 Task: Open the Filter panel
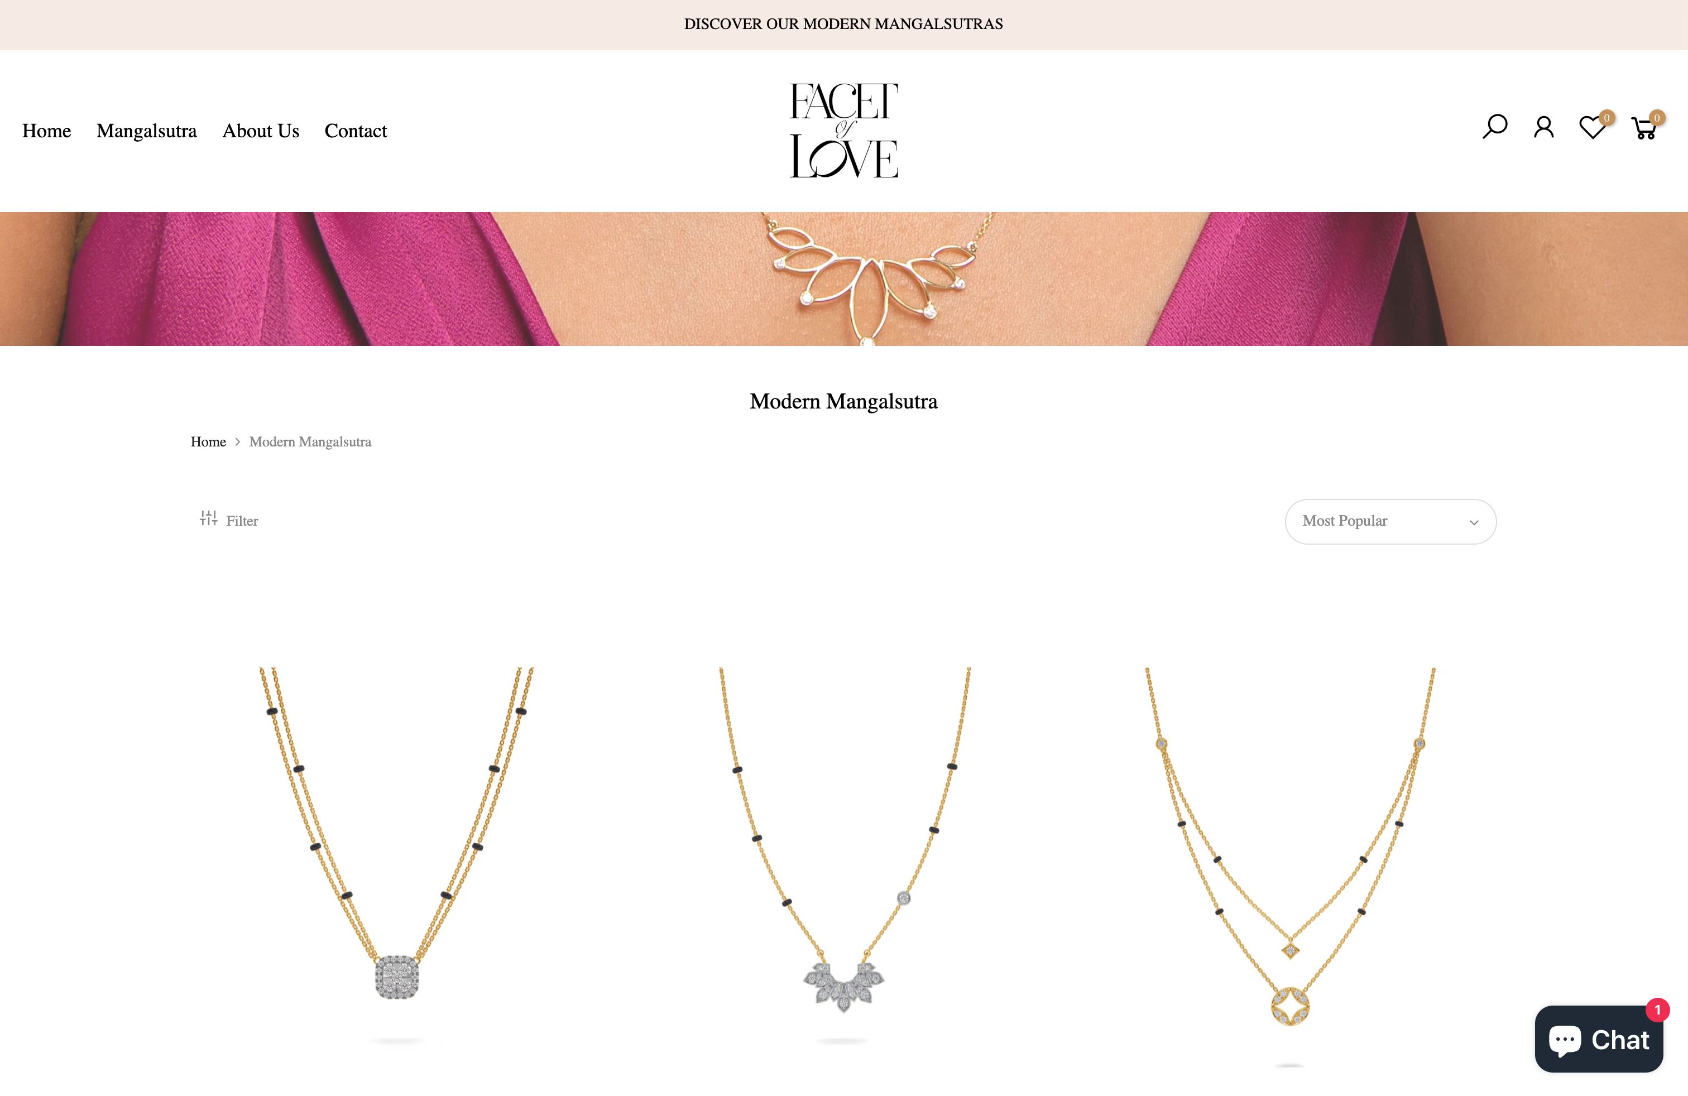click(229, 520)
